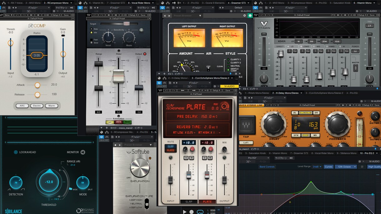381x214 pixels.
Task: Click the SLAP channel S solo button
Action: tap(186, 158)
